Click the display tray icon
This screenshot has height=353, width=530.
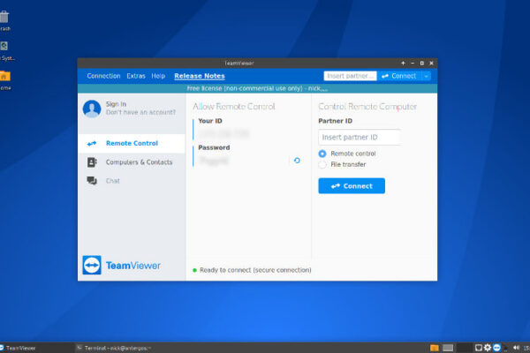[478, 348]
